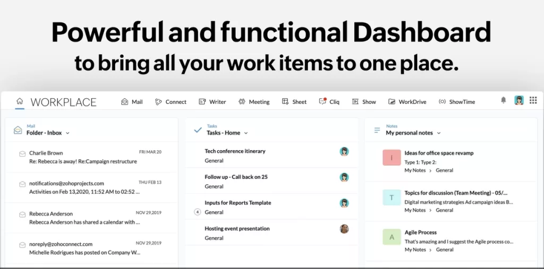
Task: Click the Connect label in navigation
Action: coord(176,102)
